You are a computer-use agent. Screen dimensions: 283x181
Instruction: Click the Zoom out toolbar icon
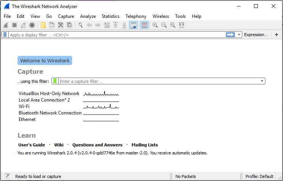point(164,25)
